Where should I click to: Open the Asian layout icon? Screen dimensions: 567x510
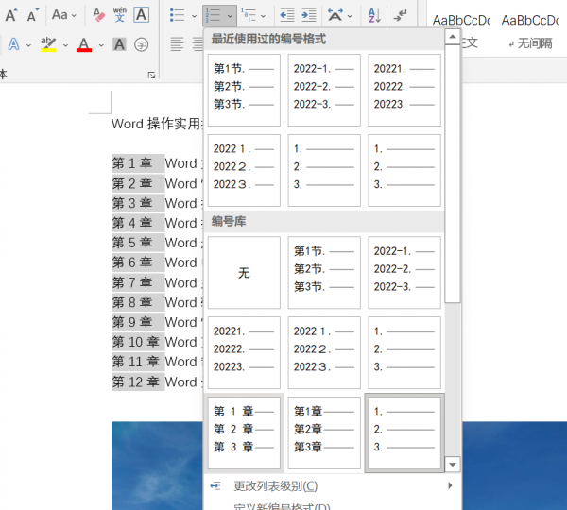[335, 15]
